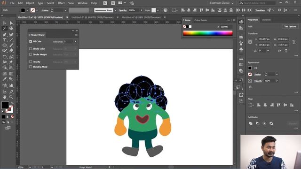The image size is (301, 169).
Task: Click the Stroke link in Appearance section
Action: (258, 75)
